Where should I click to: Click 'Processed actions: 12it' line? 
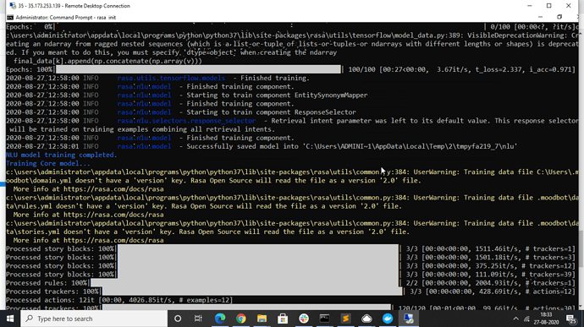119,300
